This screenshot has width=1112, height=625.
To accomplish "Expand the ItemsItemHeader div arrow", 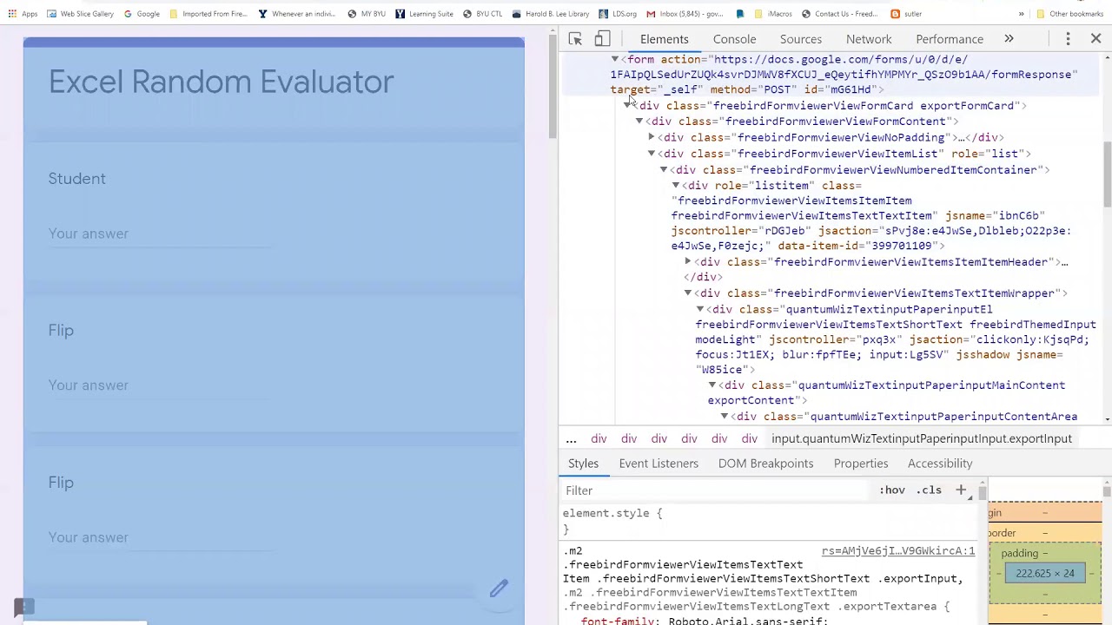I will (688, 261).
